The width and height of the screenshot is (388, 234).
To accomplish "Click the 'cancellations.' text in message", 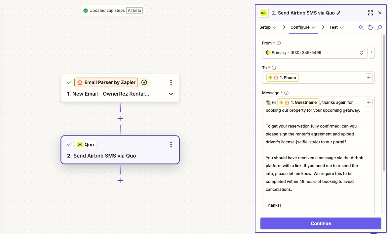I will pos(279,189).
